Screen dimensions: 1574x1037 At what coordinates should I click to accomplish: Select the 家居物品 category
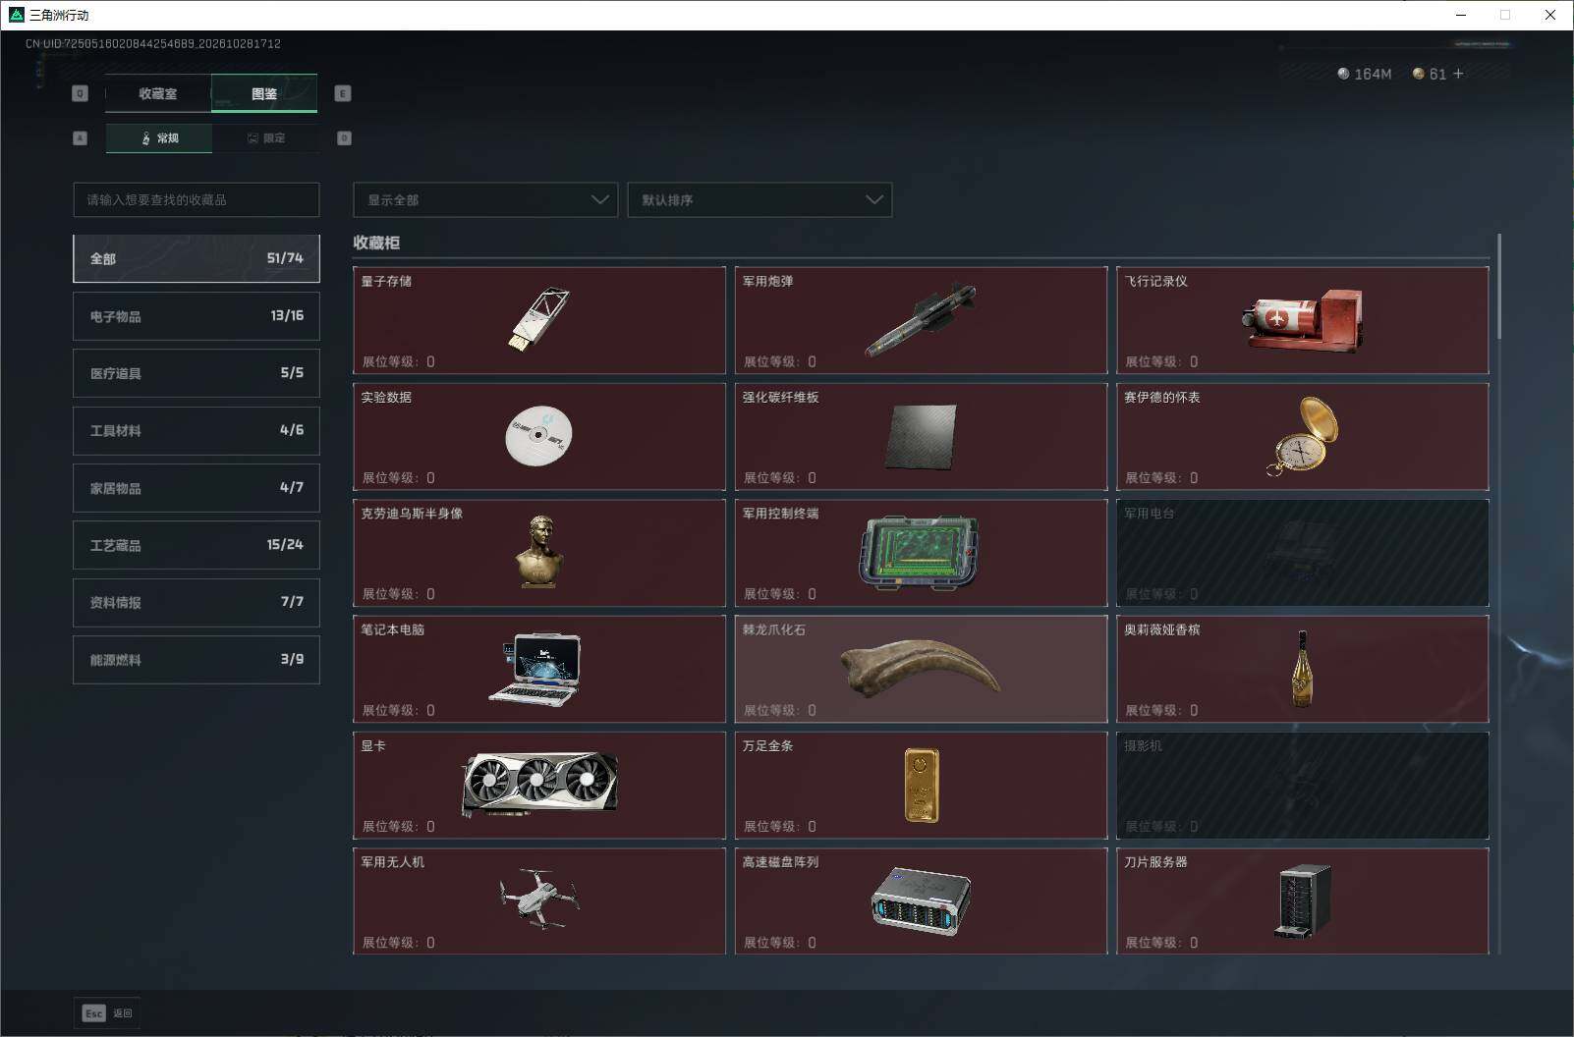197,488
